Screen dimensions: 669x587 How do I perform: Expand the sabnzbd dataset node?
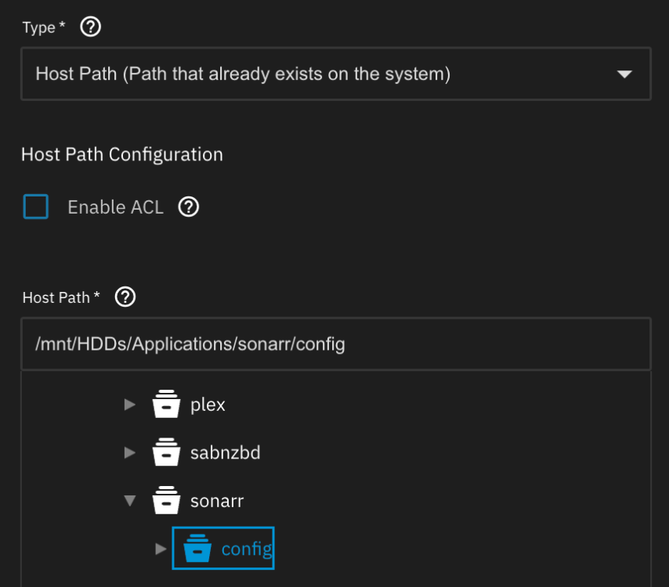[129, 452]
